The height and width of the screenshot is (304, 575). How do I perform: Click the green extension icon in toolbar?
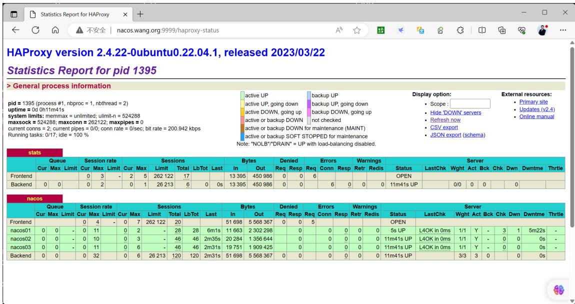[x=381, y=30]
